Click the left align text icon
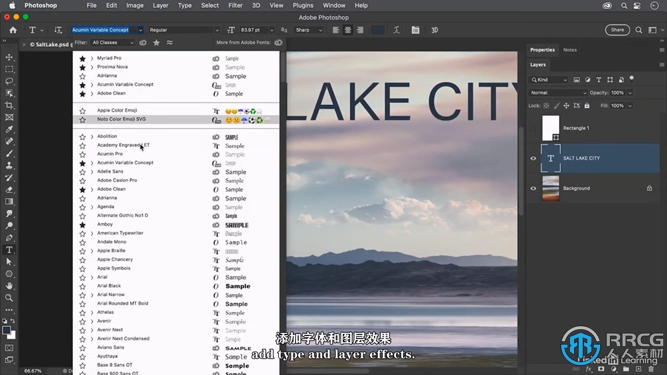 pos(336,30)
